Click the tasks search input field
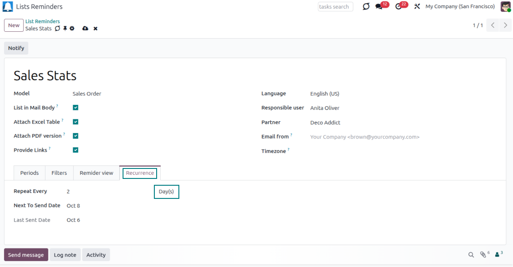The width and height of the screenshot is (513, 267). point(335,7)
